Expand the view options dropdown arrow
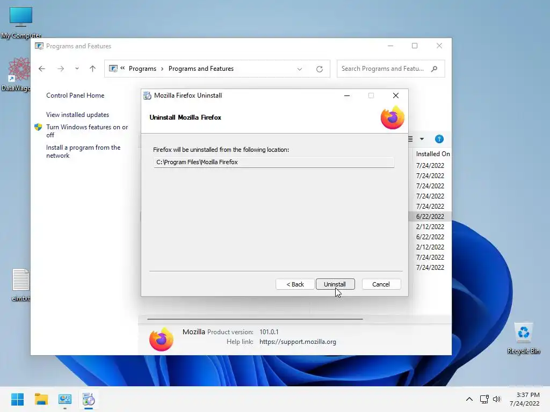This screenshot has width=550, height=412. coord(422,139)
